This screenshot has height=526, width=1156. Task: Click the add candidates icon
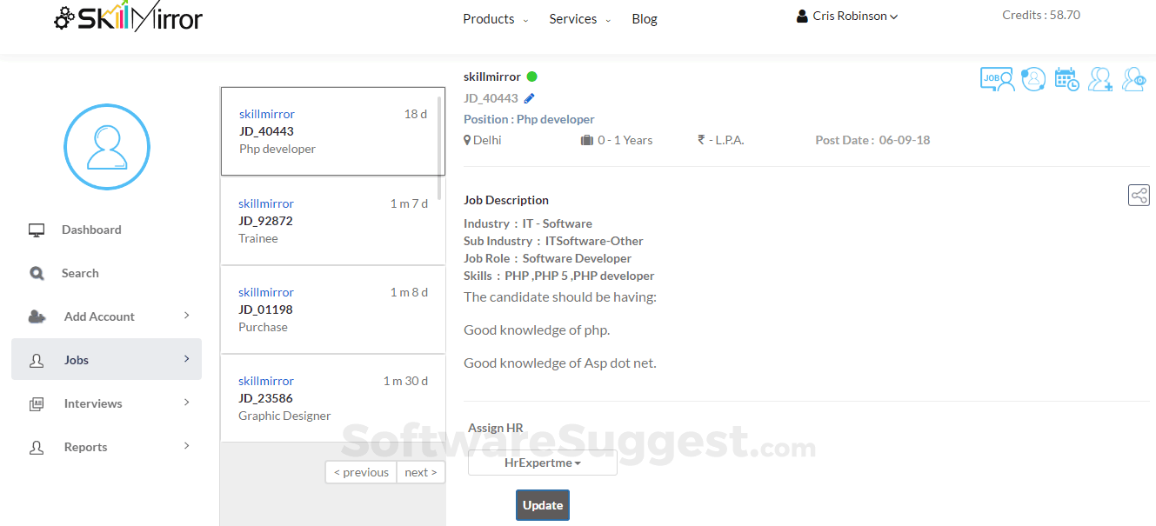[1100, 79]
